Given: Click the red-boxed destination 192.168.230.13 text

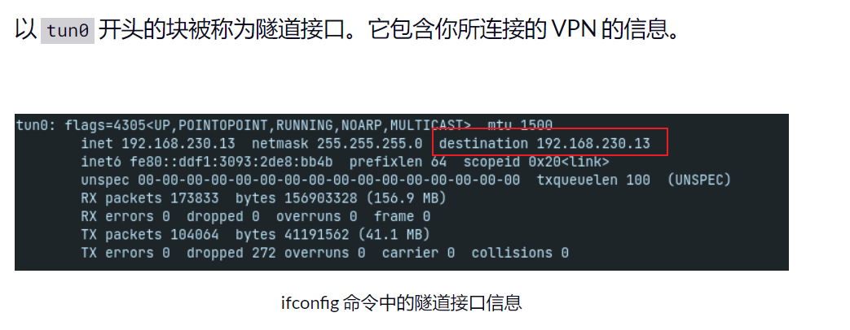Looking at the screenshot, I should coord(544,143).
